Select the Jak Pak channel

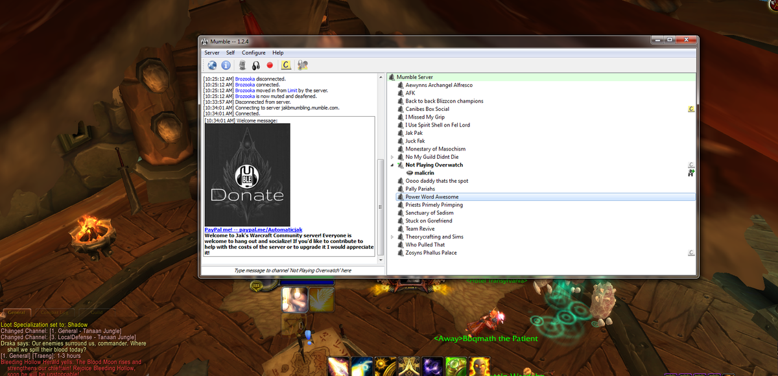414,133
